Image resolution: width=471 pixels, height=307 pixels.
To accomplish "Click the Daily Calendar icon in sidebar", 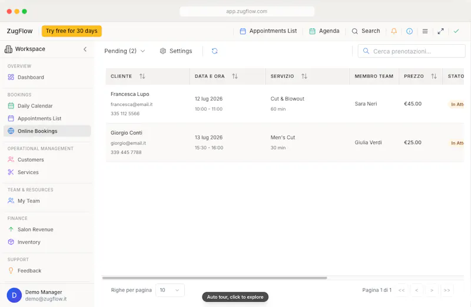I will tap(11, 106).
